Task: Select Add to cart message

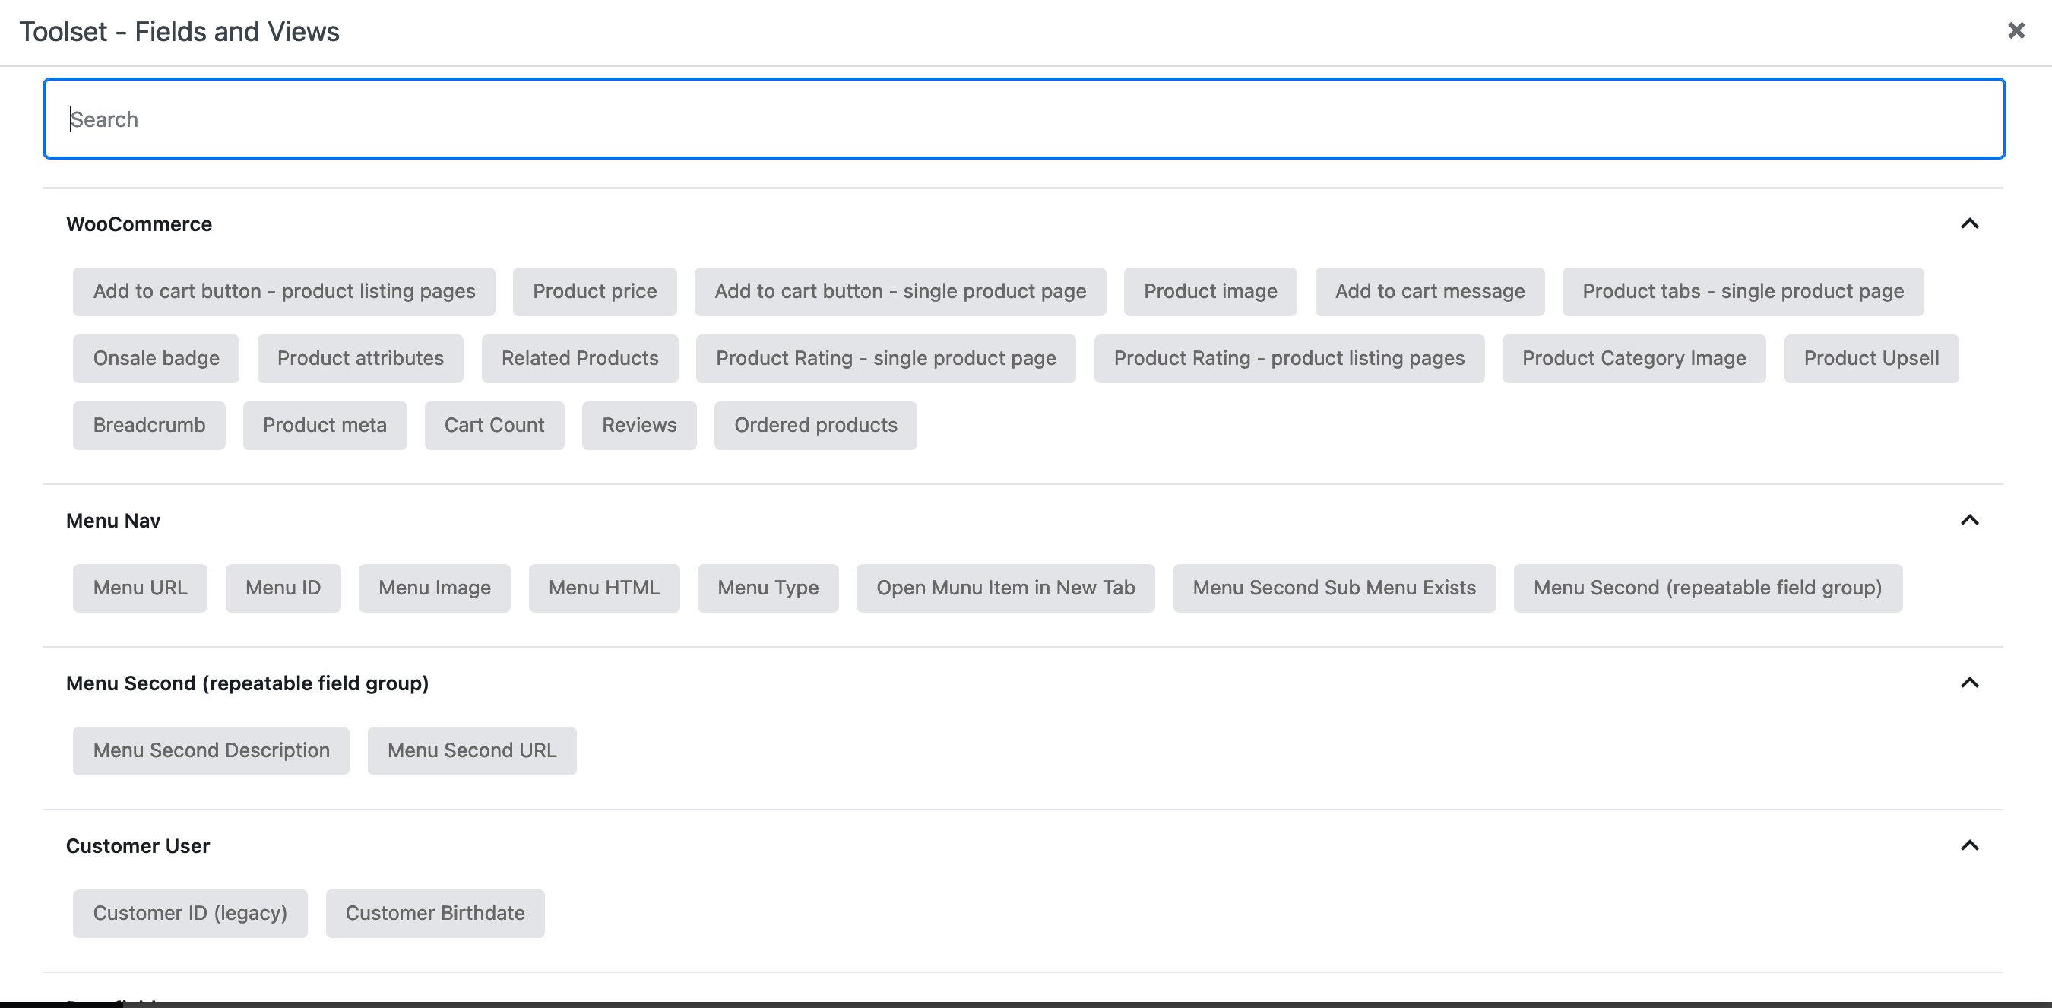Action: coord(1430,292)
